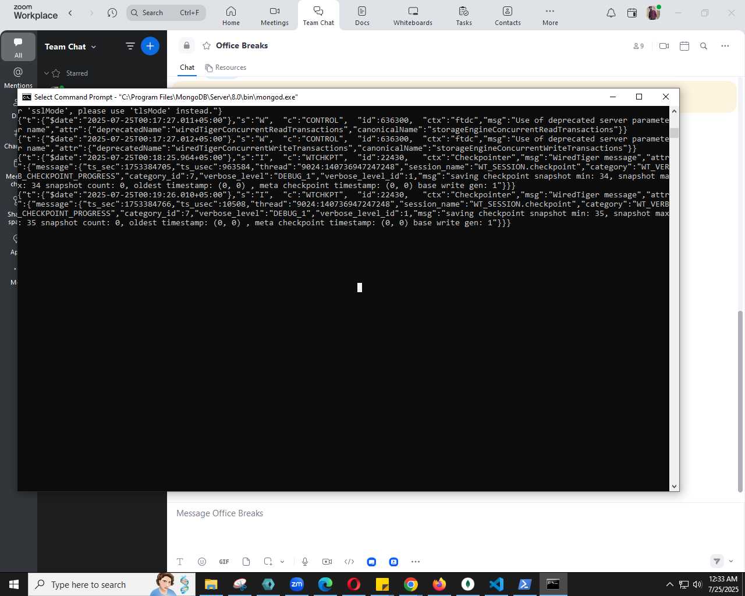Expand send options arrow
This screenshot has width=745, height=596.
[x=731, y=561]
